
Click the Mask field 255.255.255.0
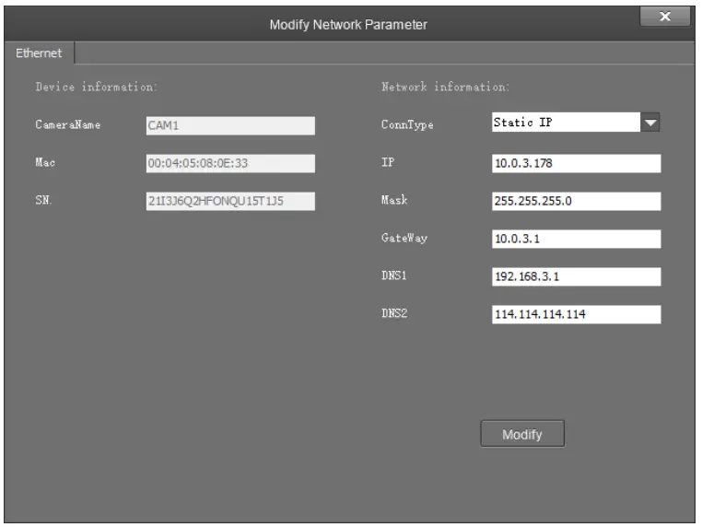[x=576, y=201]
